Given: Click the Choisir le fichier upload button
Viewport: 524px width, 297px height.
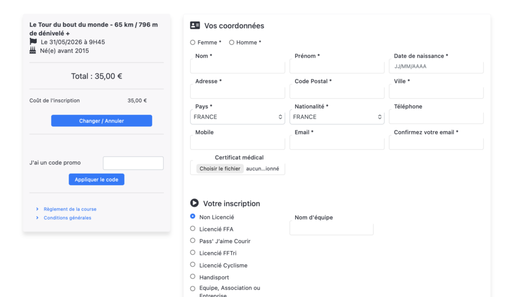Looking at the screenshot, I should (220, 168).
